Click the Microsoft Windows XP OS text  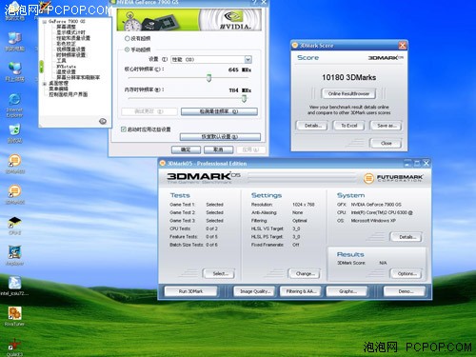(373, 221)
